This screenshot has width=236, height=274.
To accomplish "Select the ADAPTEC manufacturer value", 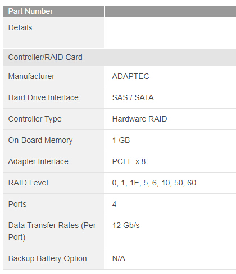I will [130, 76].
